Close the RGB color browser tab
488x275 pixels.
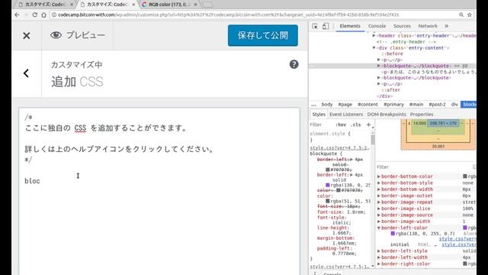coord(195,5)
